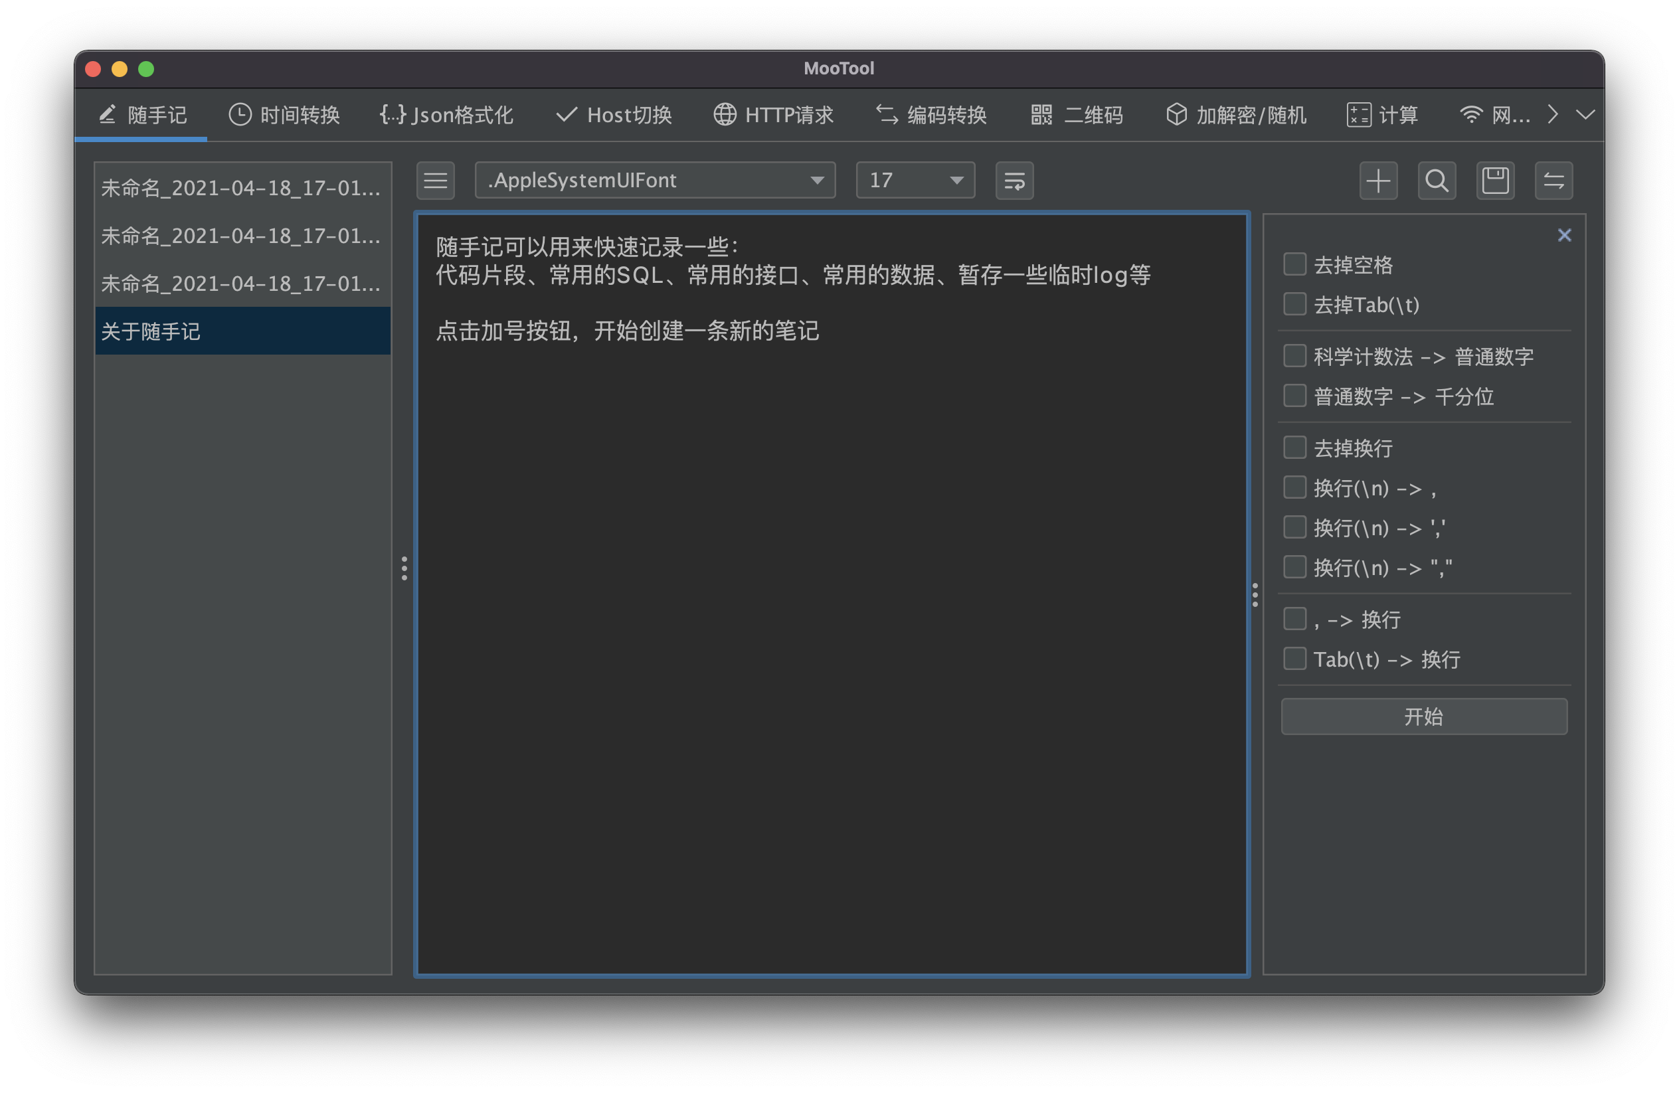
Task: Click the cube icon of 加解密/随机
Action: (1176, 114)
